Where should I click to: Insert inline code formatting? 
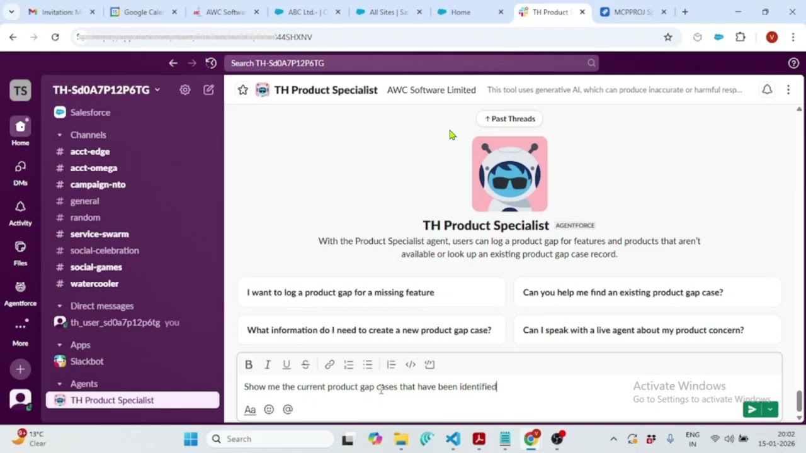point(411,364)
